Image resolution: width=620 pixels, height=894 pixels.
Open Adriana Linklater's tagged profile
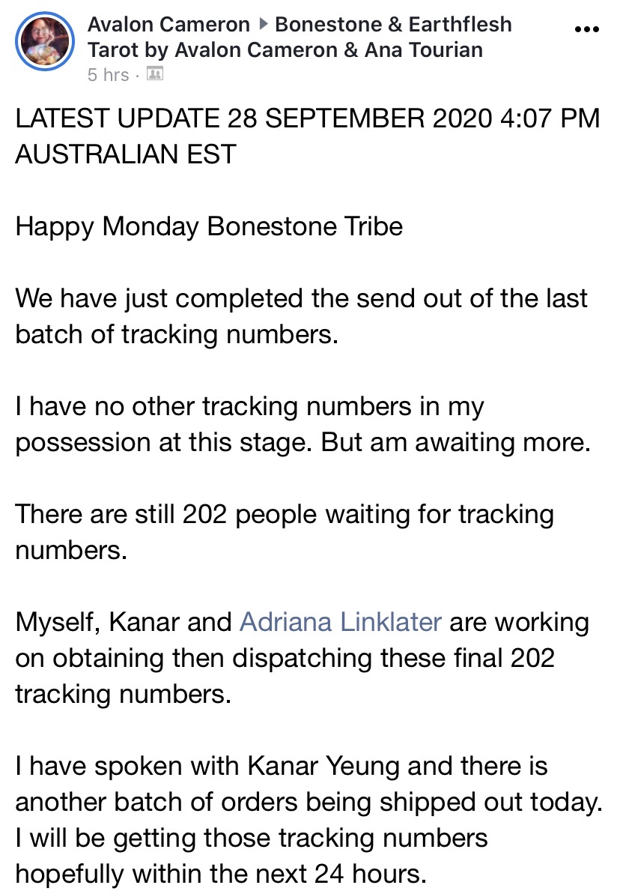point(341,622)
